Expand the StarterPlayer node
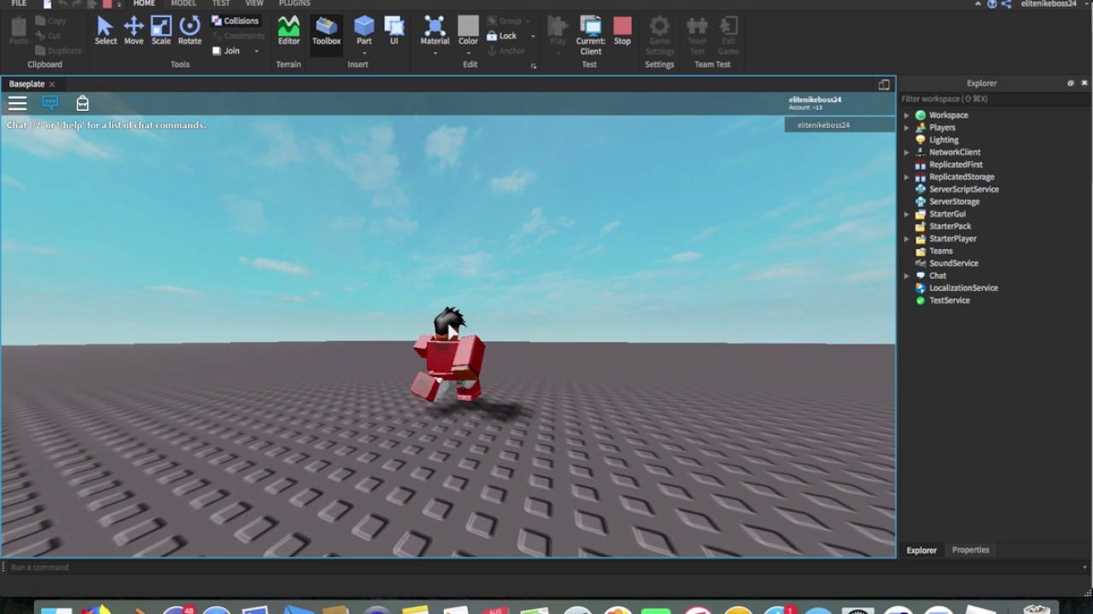The height and width of the screenshot is (614, 1093). (x=907, y=239)
